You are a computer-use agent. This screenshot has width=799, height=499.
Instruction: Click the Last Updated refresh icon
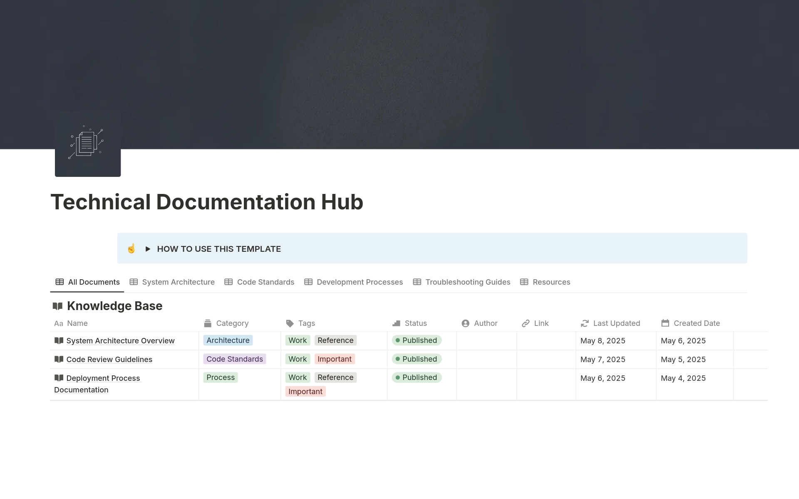click(x=585, y=323)
